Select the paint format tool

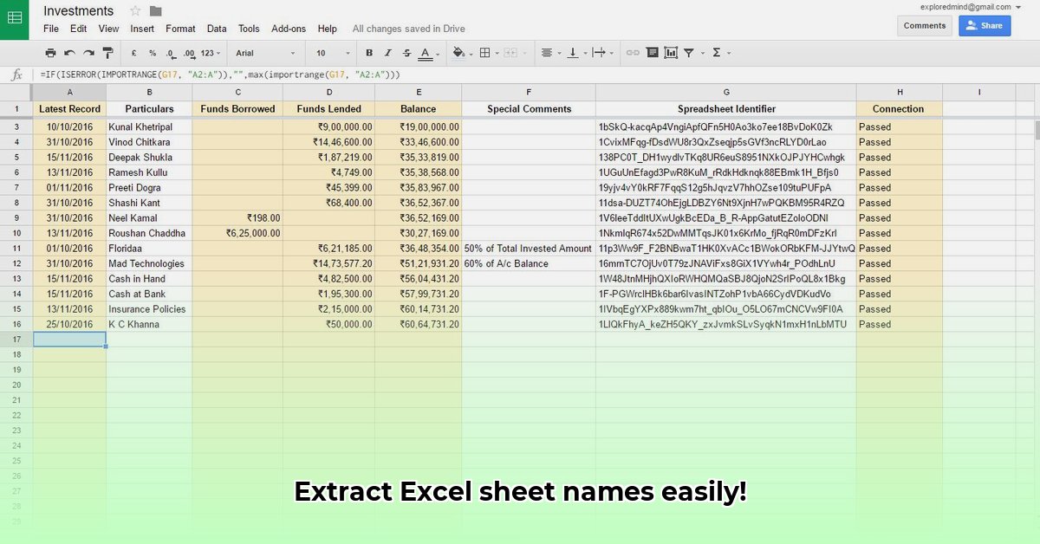pos(107,53)
